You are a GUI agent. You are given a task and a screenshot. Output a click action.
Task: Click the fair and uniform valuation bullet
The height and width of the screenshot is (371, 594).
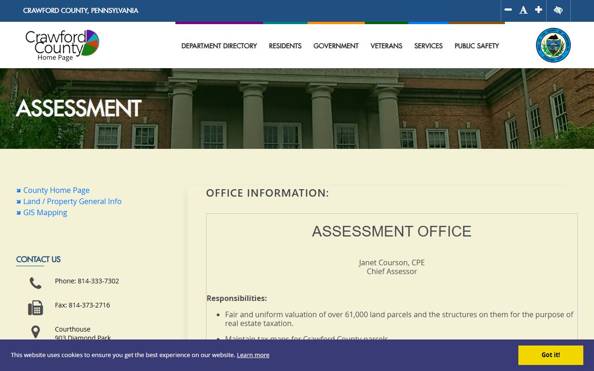point(399,319)
